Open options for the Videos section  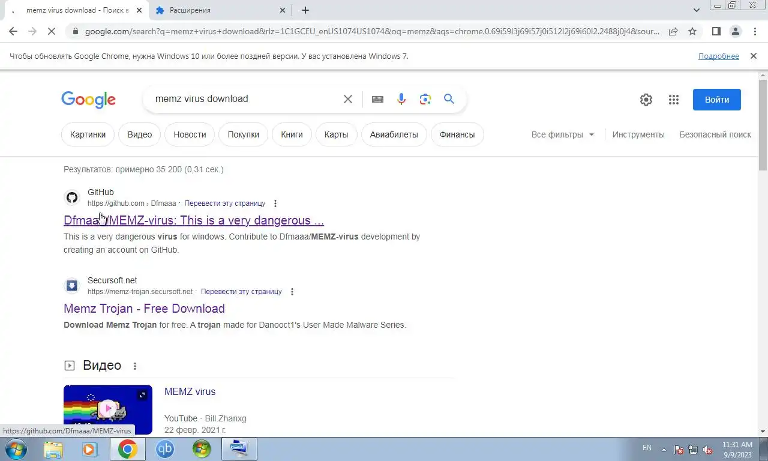click(x=135, y=366)
